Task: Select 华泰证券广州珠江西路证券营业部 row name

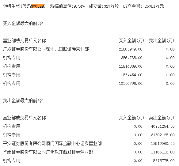Action: [48, 152]
